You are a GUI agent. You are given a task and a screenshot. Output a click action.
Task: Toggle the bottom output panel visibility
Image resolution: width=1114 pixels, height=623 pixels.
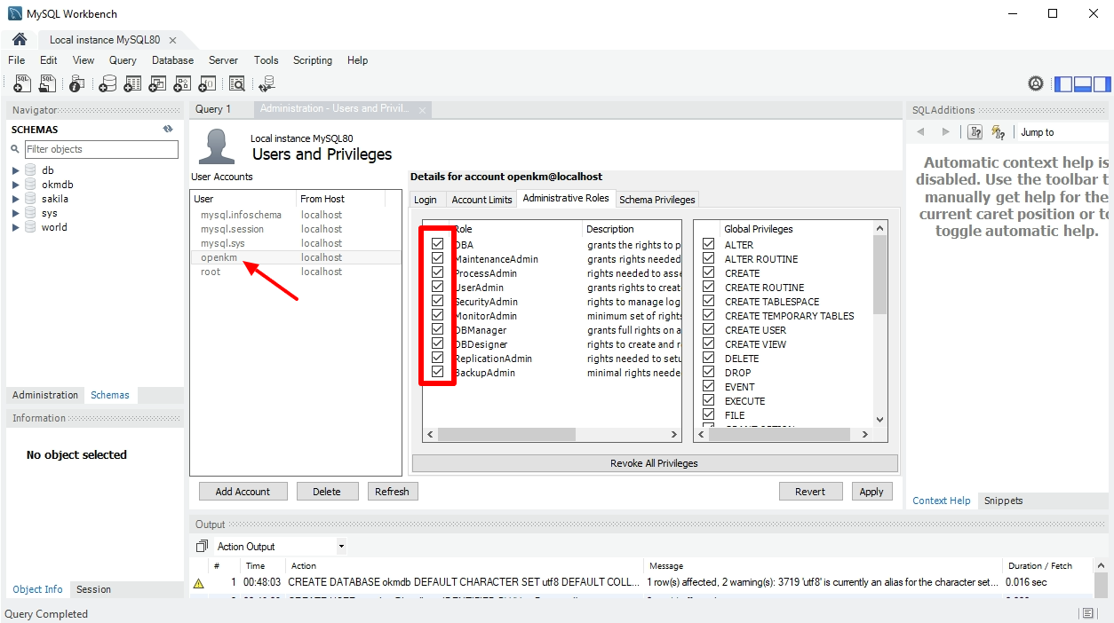1082,84
